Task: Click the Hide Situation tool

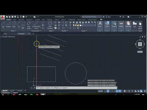Action: [x=50, y=25]
